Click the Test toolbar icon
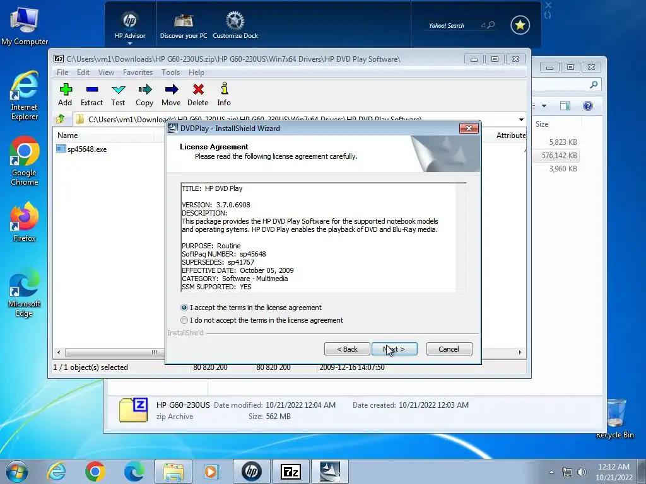This screenshot has height=484, width=646. 118,95
